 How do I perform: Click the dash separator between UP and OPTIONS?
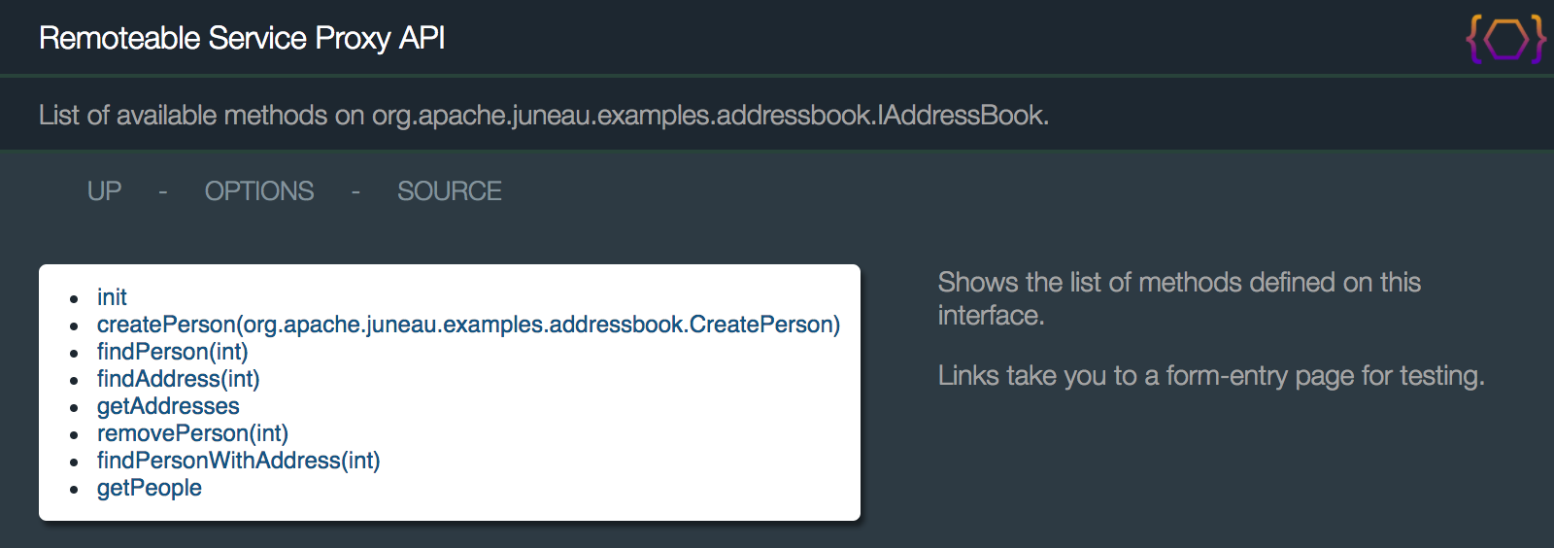coord(163,192)
